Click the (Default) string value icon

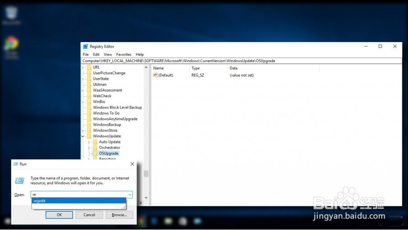(155, 75)
